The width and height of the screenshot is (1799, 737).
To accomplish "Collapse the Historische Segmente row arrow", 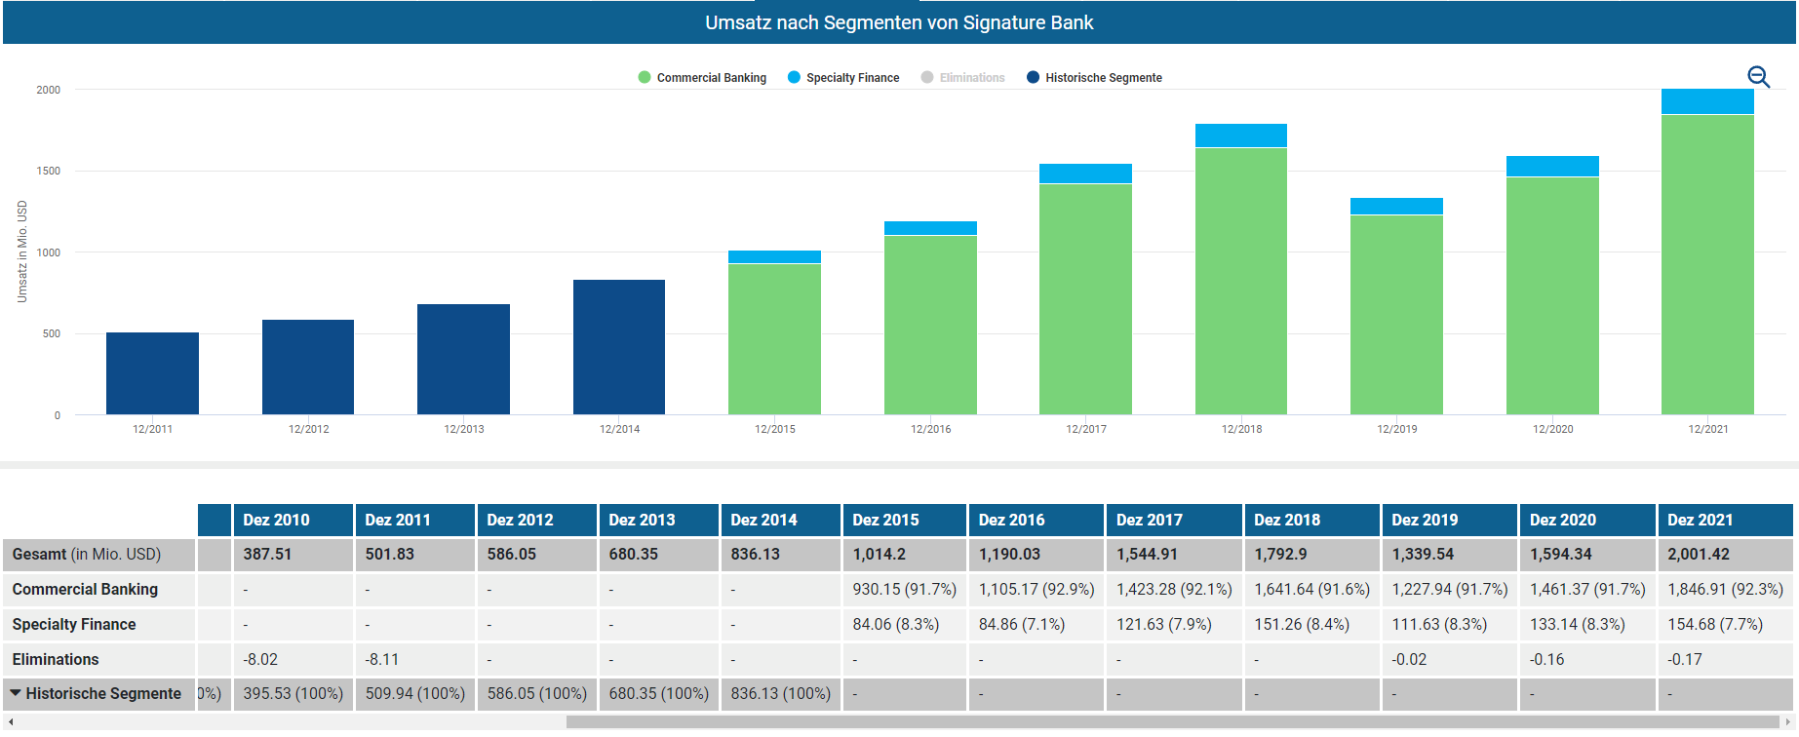I will tap(16, 693).
